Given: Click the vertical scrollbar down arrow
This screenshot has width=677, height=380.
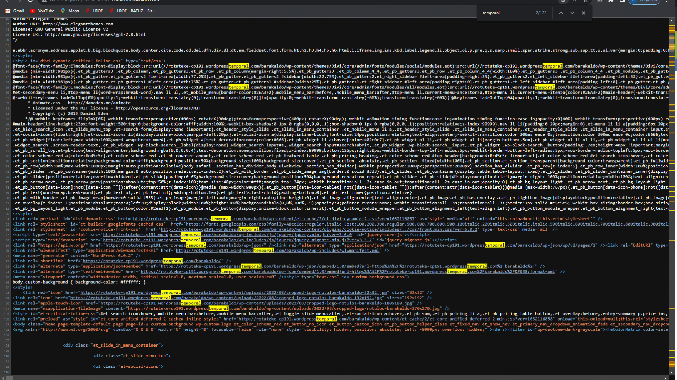Looking at the screenshot, I should (671, 372).
